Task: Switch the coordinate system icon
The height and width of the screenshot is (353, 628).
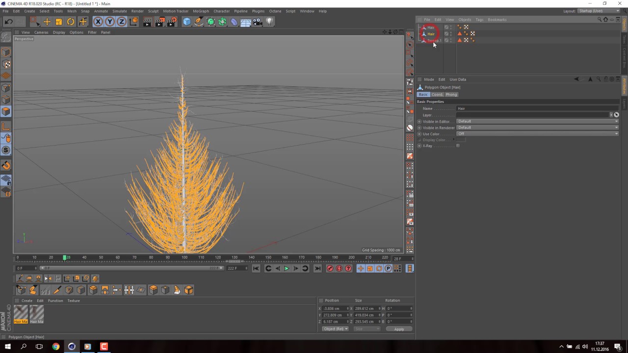Action: tap(133, 22)
